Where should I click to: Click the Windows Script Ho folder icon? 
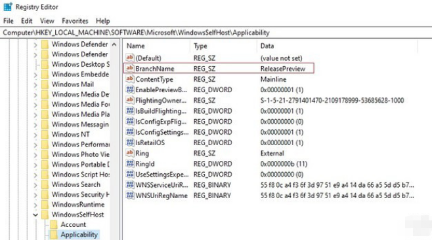tap(45, 174)
